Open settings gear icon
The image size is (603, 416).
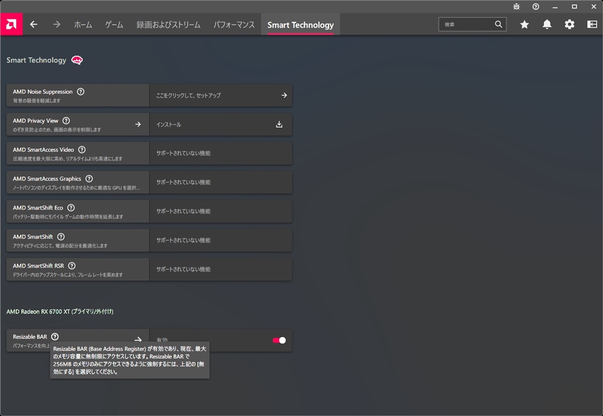coord(569,24)
